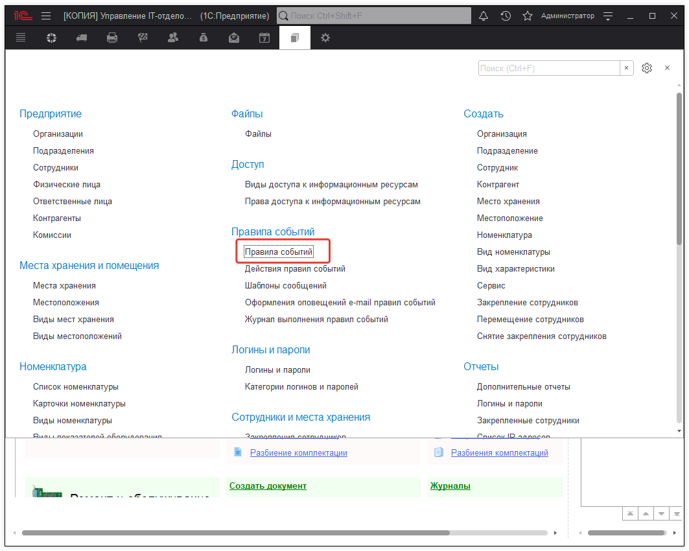Click the notifications bell icon
The image size is (689, 551).
(x=483, y=16)
